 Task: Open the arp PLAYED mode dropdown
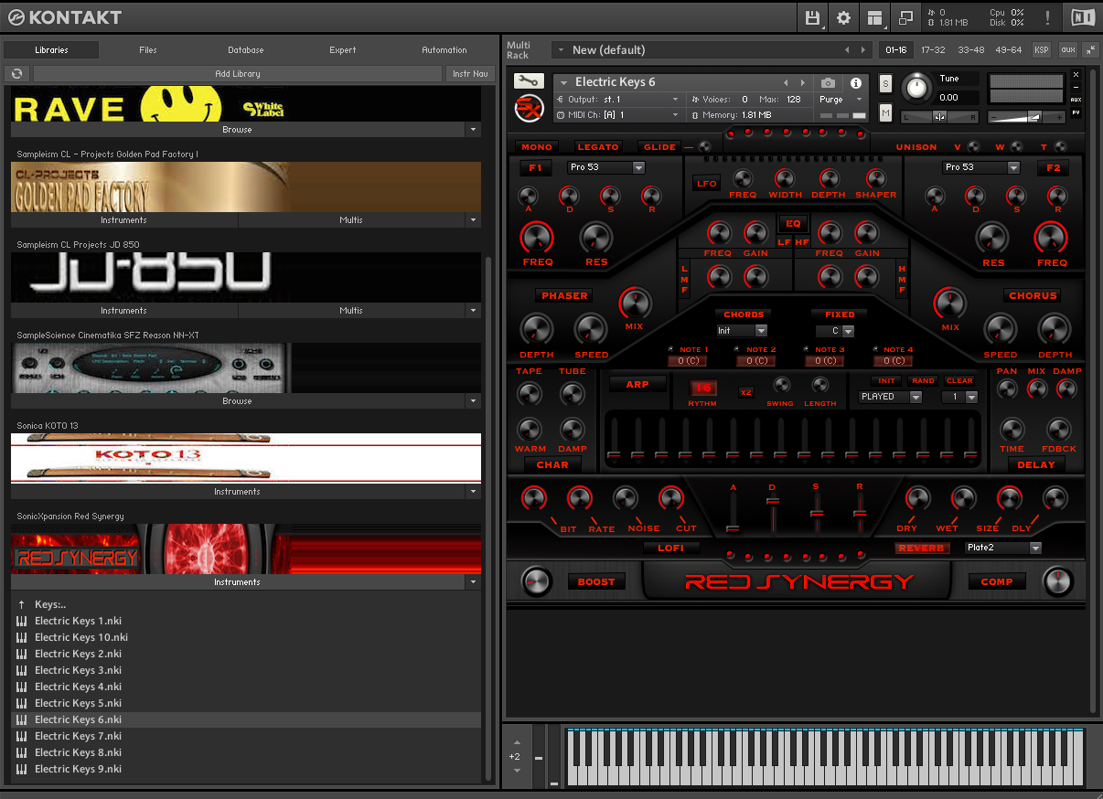(x=891, y=397)
